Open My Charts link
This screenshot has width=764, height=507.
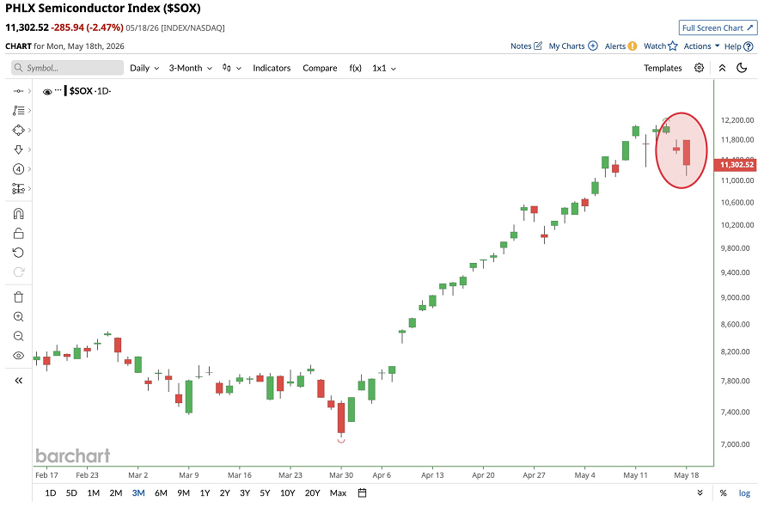click(573, 46)
